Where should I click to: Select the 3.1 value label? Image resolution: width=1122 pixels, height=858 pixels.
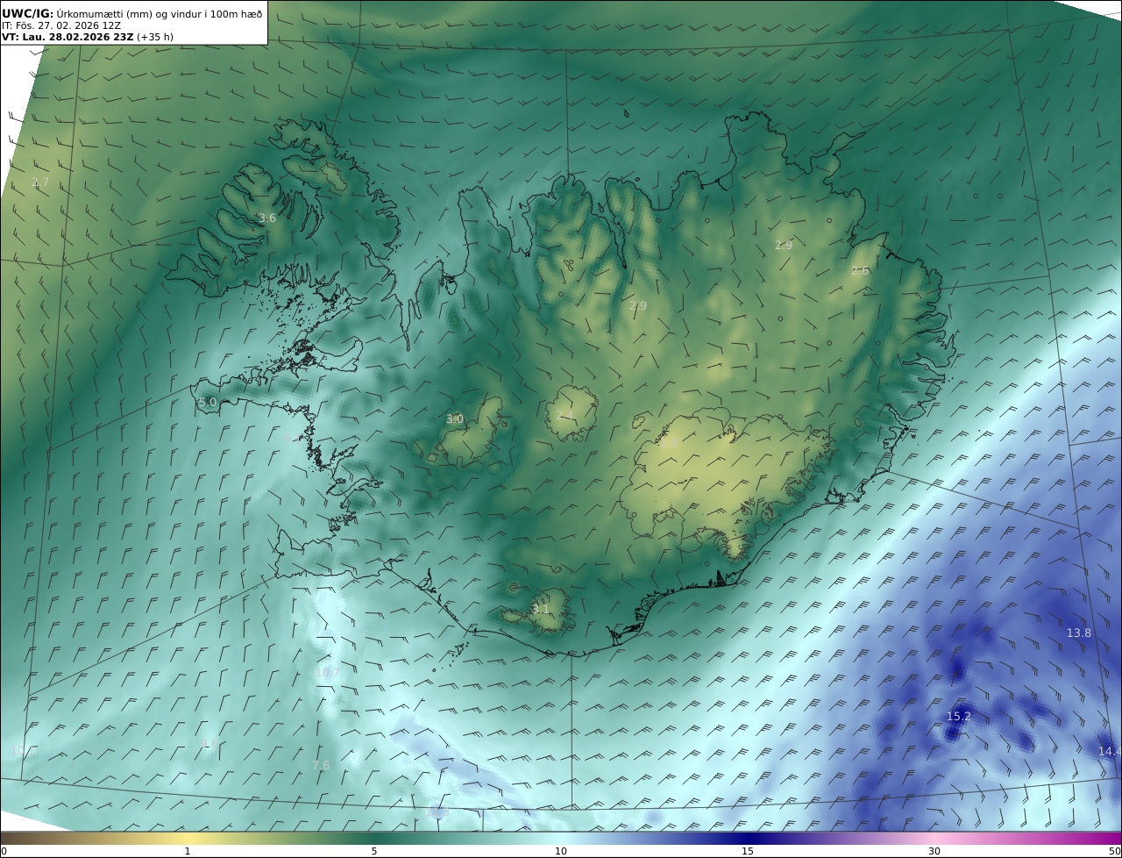click(x=541, y=609)
